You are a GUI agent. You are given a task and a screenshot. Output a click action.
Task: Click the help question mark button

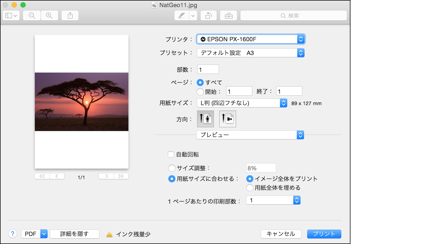coord(12,234)
